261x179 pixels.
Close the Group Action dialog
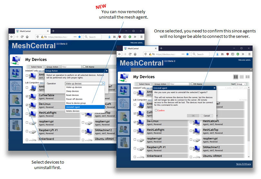pyautogui.click(x=107, y=71)
